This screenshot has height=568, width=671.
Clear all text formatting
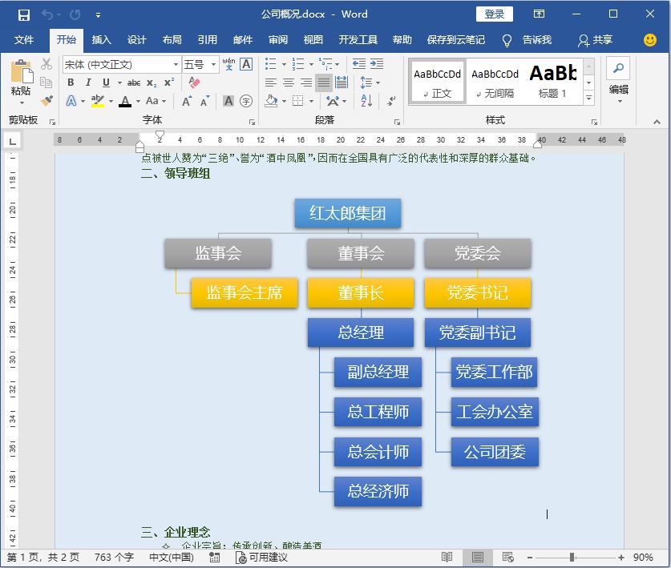coord(194,82)
